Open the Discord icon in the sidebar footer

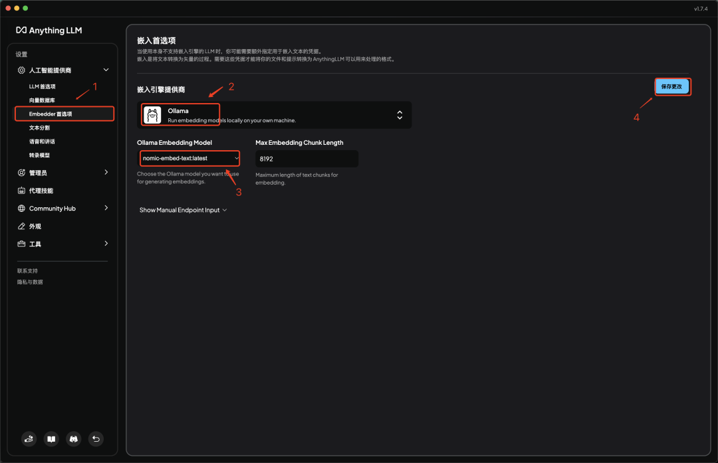click(x=73, y=439)
